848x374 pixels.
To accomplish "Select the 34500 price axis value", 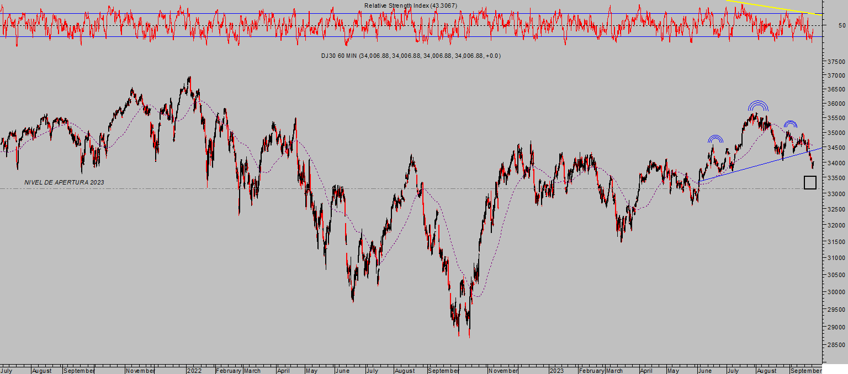I will 837,148.
